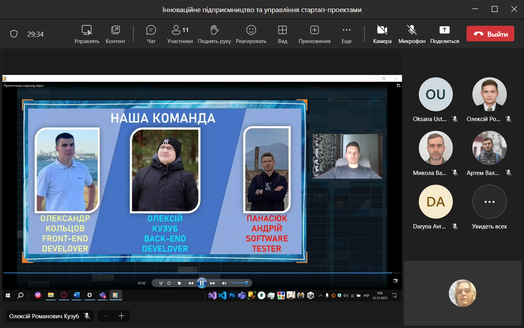Select Oksana participant avatar
This screenshot has width=524, height=328.
[436, 94]
